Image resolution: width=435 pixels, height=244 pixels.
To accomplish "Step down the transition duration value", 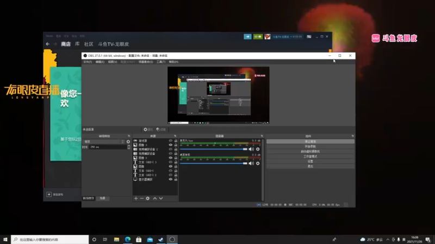I will 129,148.
